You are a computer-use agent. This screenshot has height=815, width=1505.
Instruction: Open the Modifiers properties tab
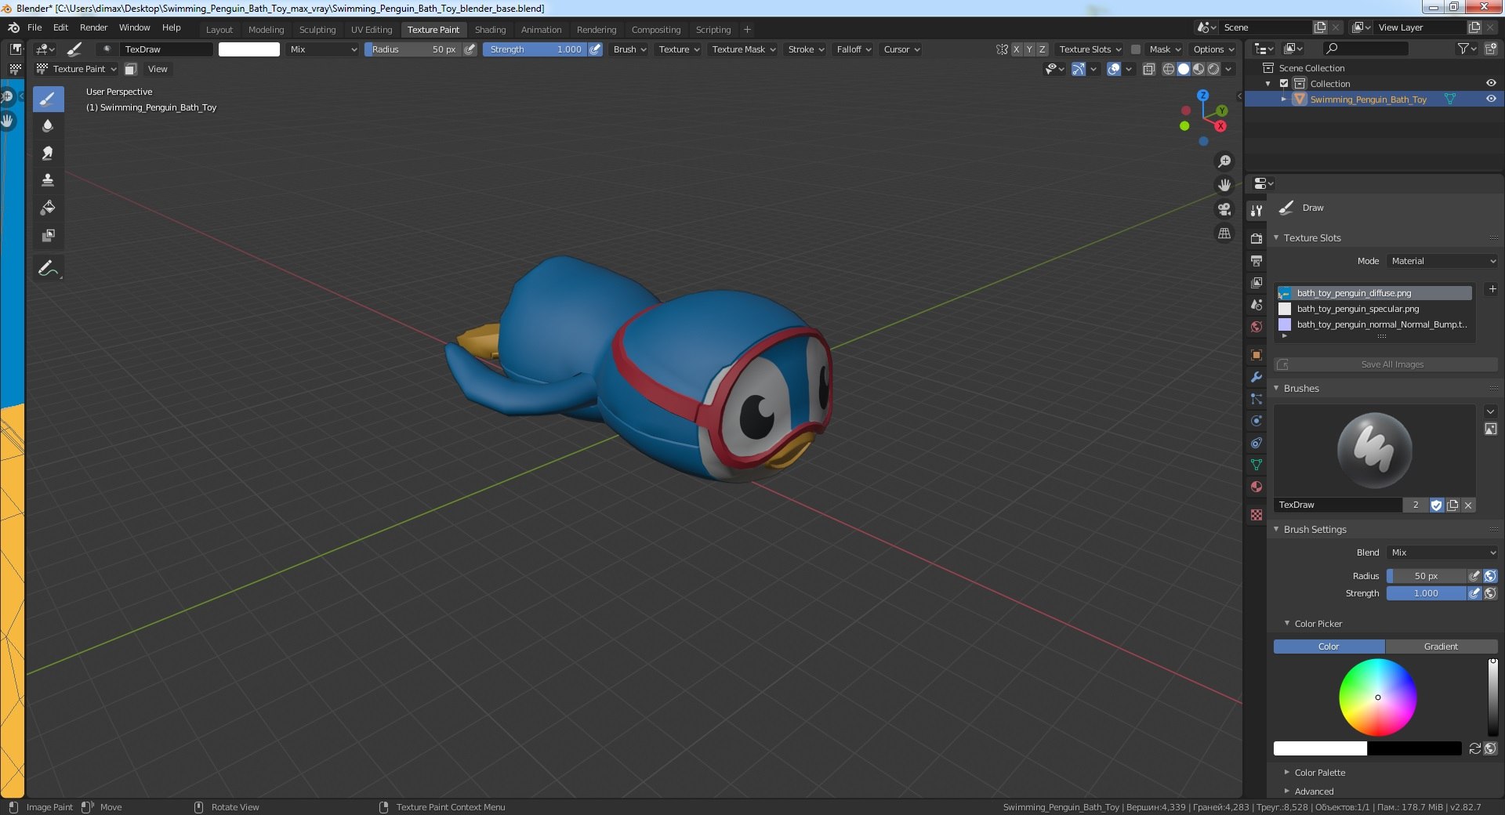tap(1257, 377)
